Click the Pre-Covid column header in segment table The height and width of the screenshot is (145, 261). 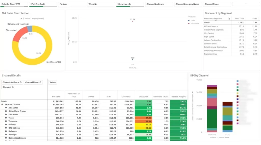(x=239, y=19)
